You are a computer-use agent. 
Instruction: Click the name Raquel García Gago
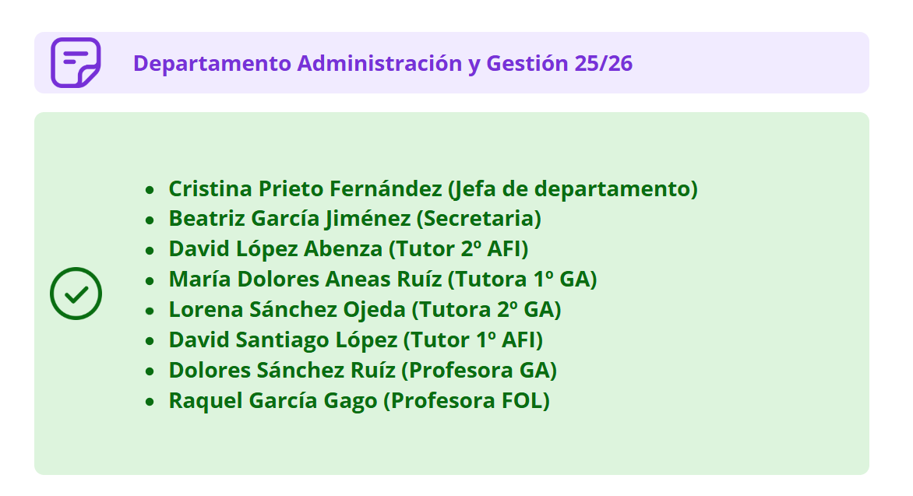tap(273, 401)
